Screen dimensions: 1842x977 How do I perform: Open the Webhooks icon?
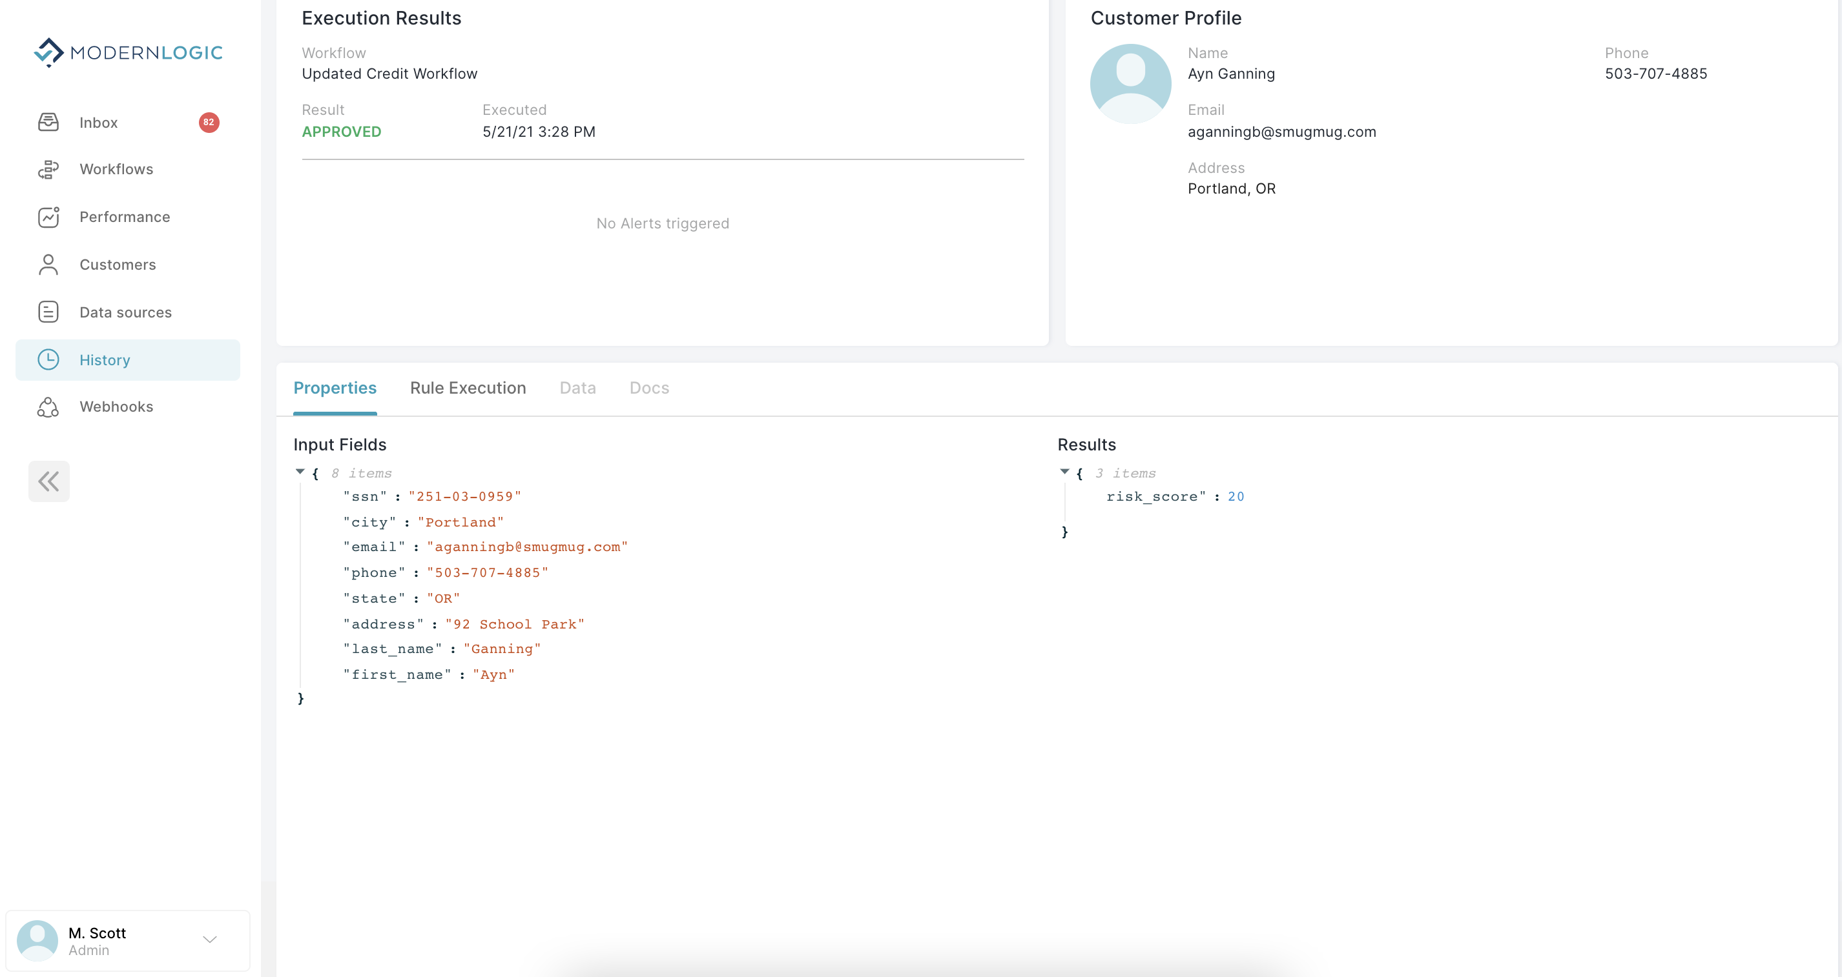(x=48, y=407)
